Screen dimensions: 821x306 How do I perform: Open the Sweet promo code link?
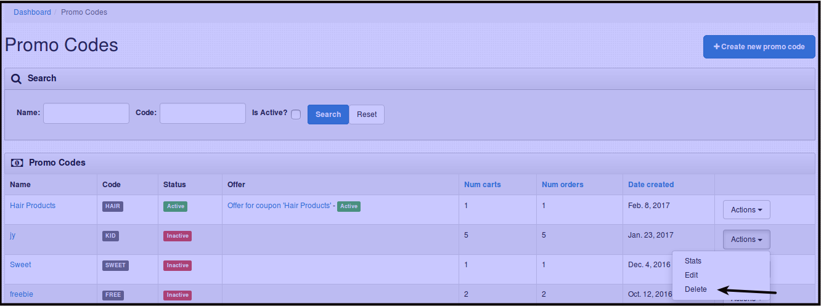point(20,265)
